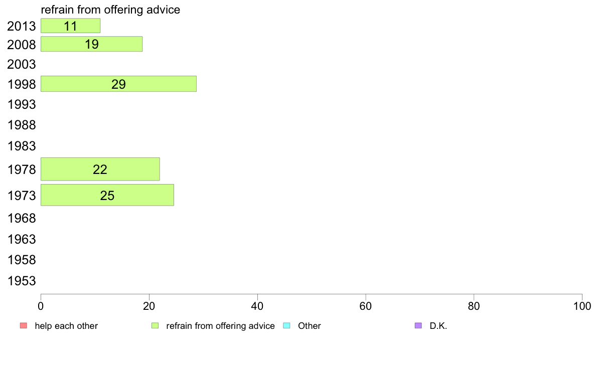This screenshot has width=596, height=369.
Task: Click the red help each other legend swatch
Action: click(24, 326)
